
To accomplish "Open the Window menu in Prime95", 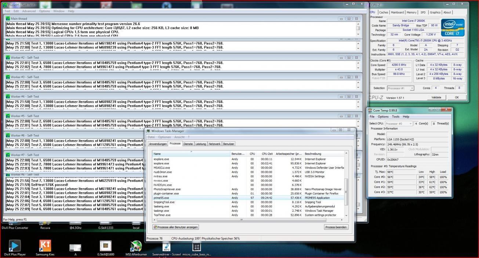I will (59, 11).
